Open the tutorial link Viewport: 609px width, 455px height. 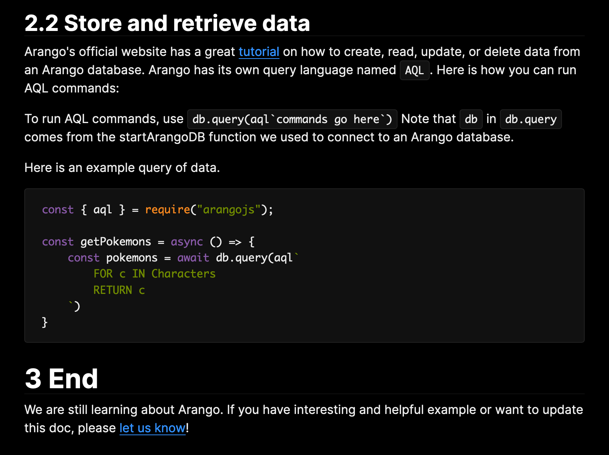pos(259,52)
